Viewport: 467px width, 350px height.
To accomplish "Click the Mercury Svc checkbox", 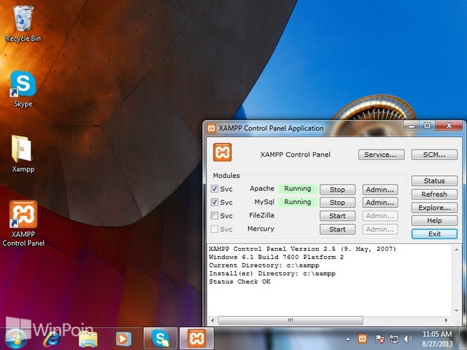I will (x=215, y=229).
